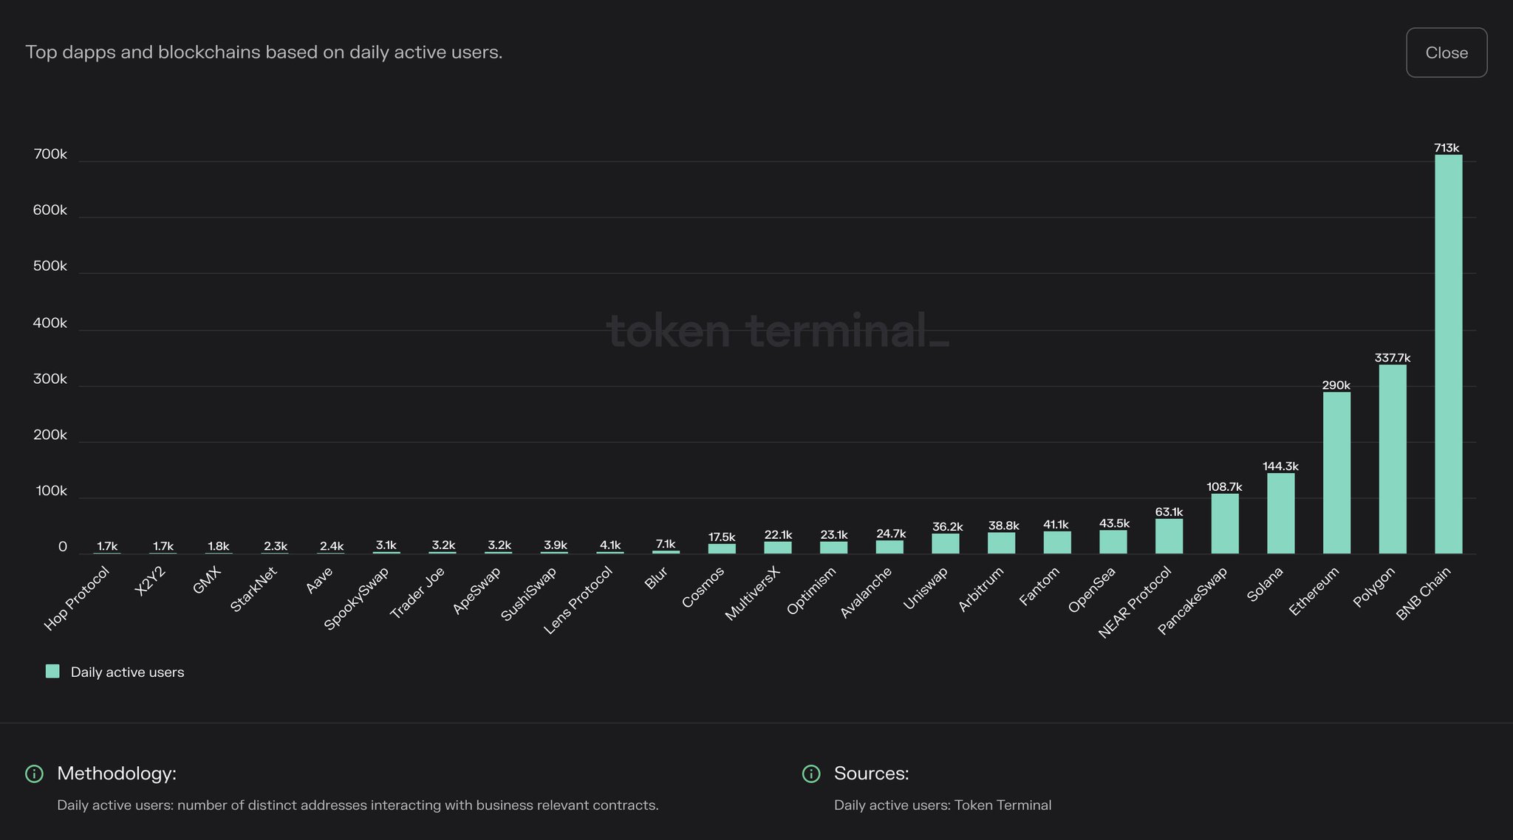This screenshot has height=840, width=1513.
Task: Click the Close button
Action: (x=1446, y=52)
